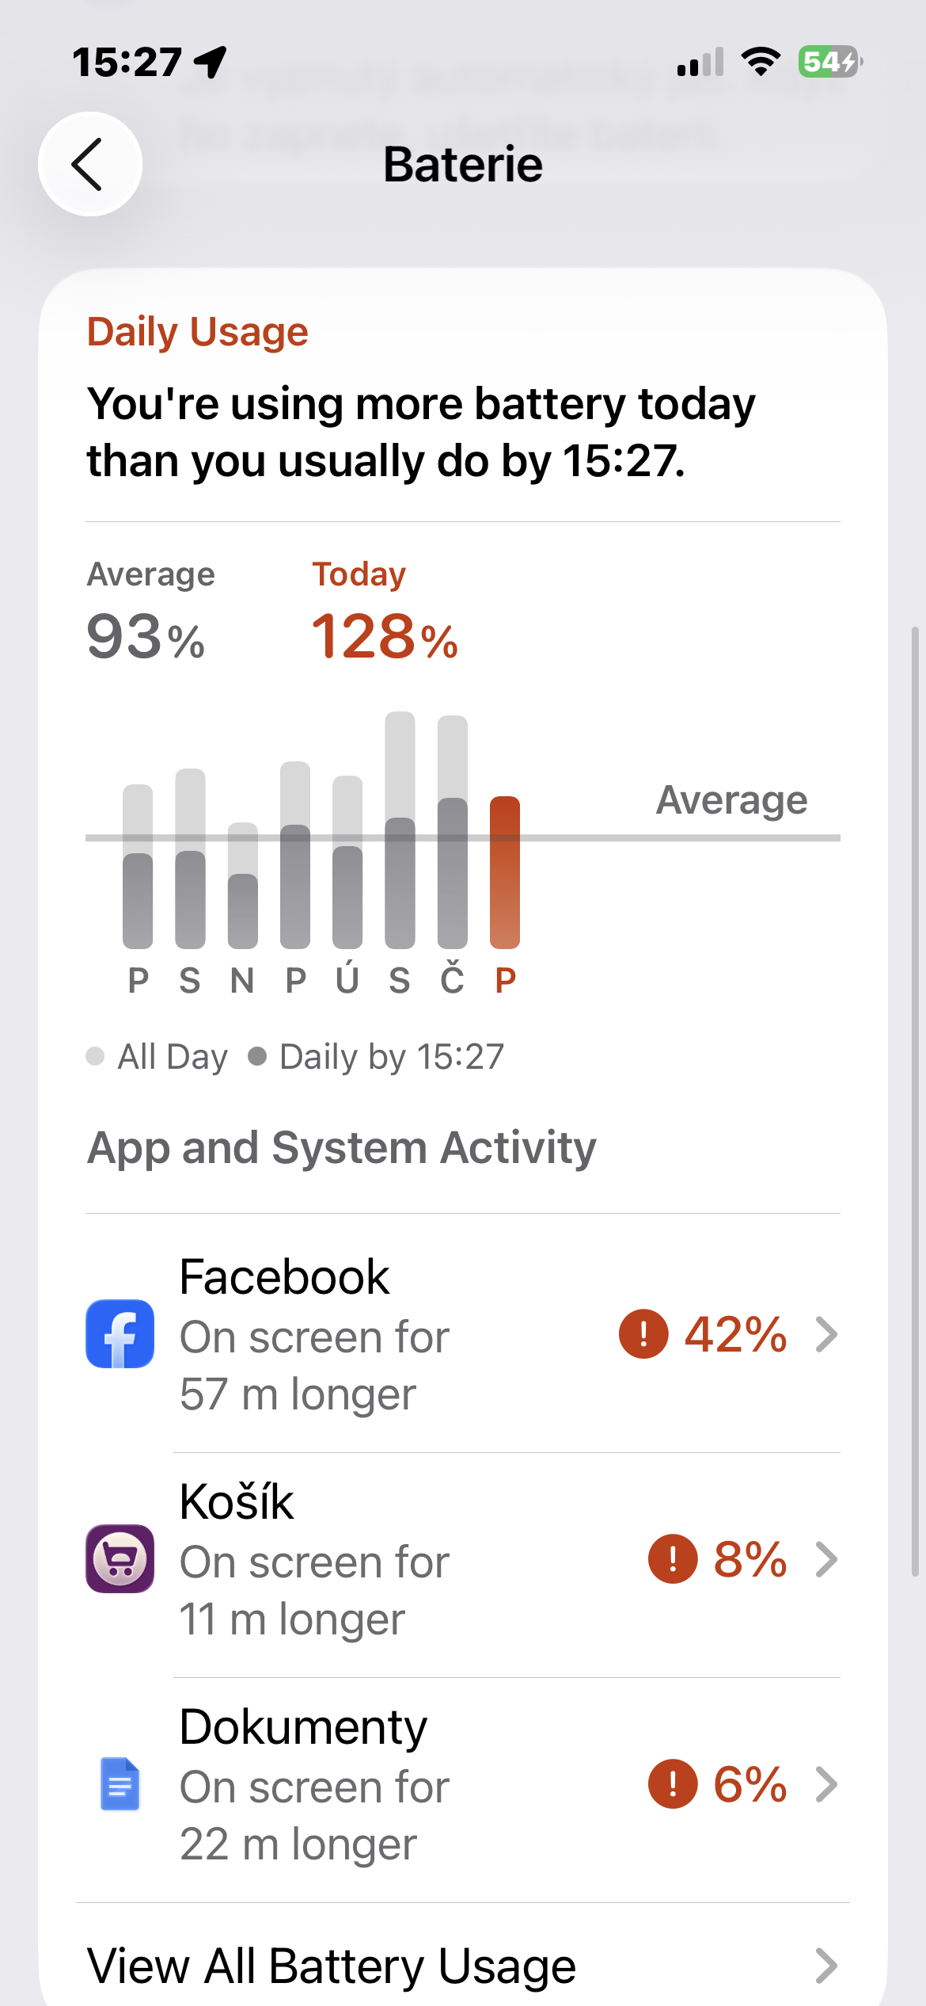This screenshot has width=926, height=2006.
Task: Tap the Dokumenty document icon
Action: pyautogui.click(x=120, y=1783)
